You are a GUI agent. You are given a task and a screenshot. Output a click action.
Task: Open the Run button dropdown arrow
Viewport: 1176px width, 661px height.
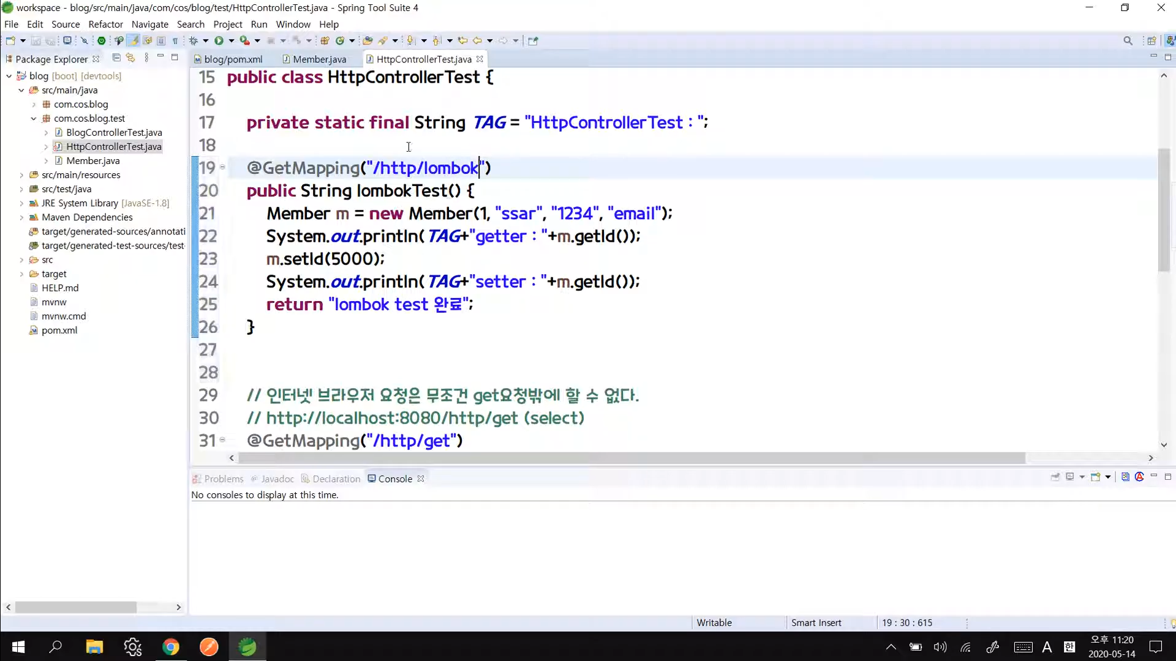[232, 40]
